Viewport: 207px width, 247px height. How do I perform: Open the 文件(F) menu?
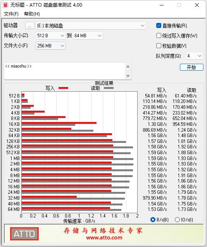11,14
